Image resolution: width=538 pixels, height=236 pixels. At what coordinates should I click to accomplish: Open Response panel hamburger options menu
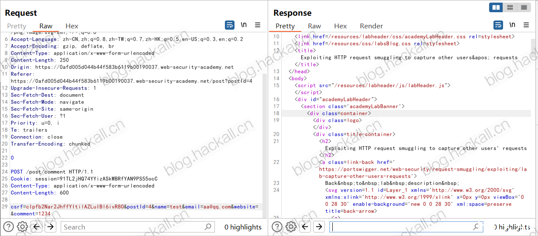[526, 25]
